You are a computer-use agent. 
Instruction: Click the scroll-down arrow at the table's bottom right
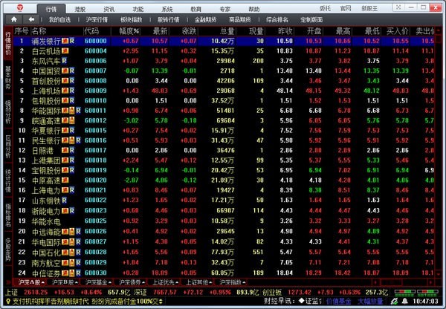(x=438, y=274)
